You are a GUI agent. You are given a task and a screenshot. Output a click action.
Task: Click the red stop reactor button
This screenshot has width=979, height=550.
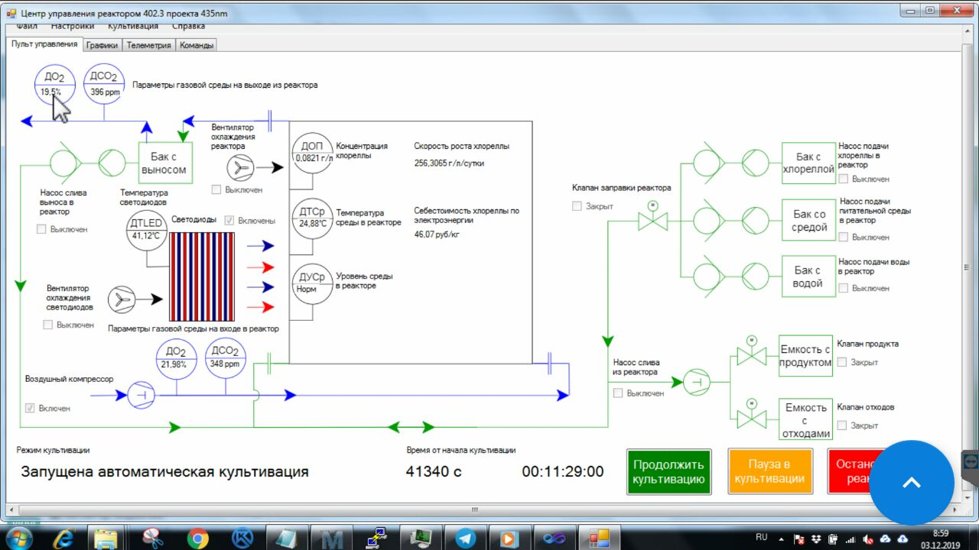click(849, 471)
